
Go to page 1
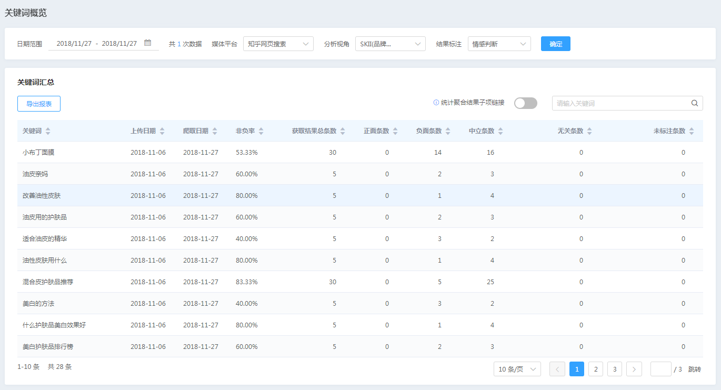577,369
